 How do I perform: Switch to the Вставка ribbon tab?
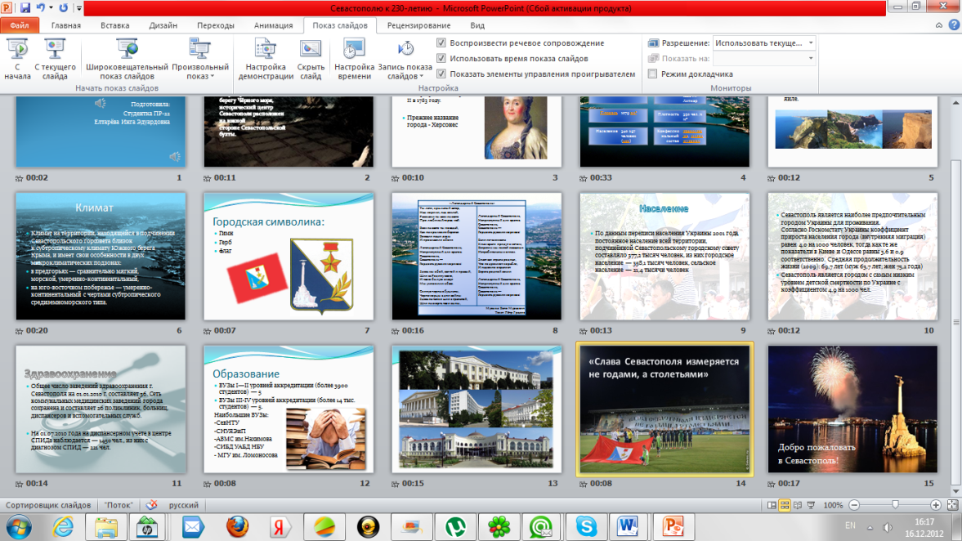click(x=114, y=25)
